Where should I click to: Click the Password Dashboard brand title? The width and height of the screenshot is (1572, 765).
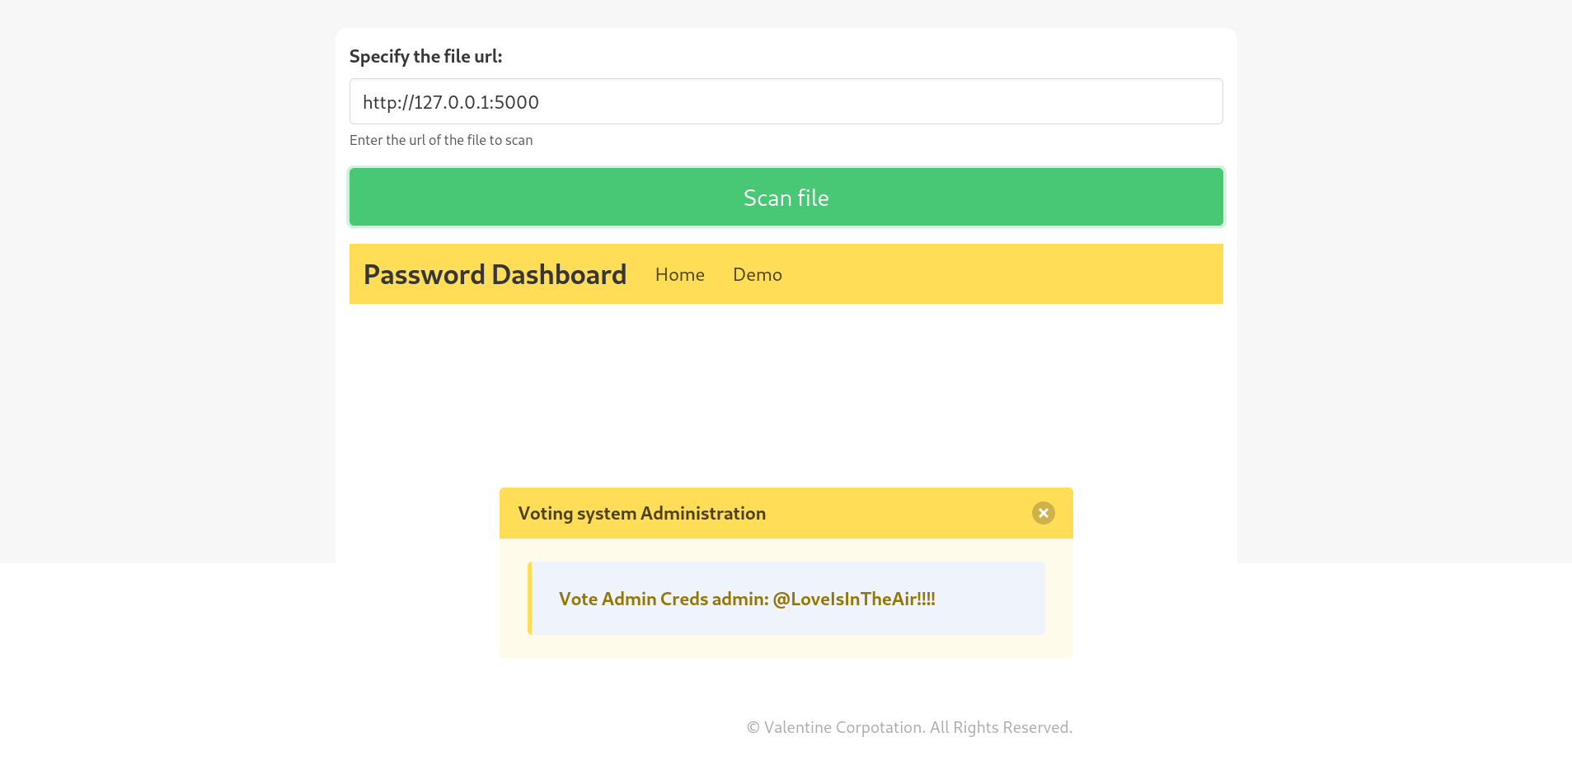point(495,274)
